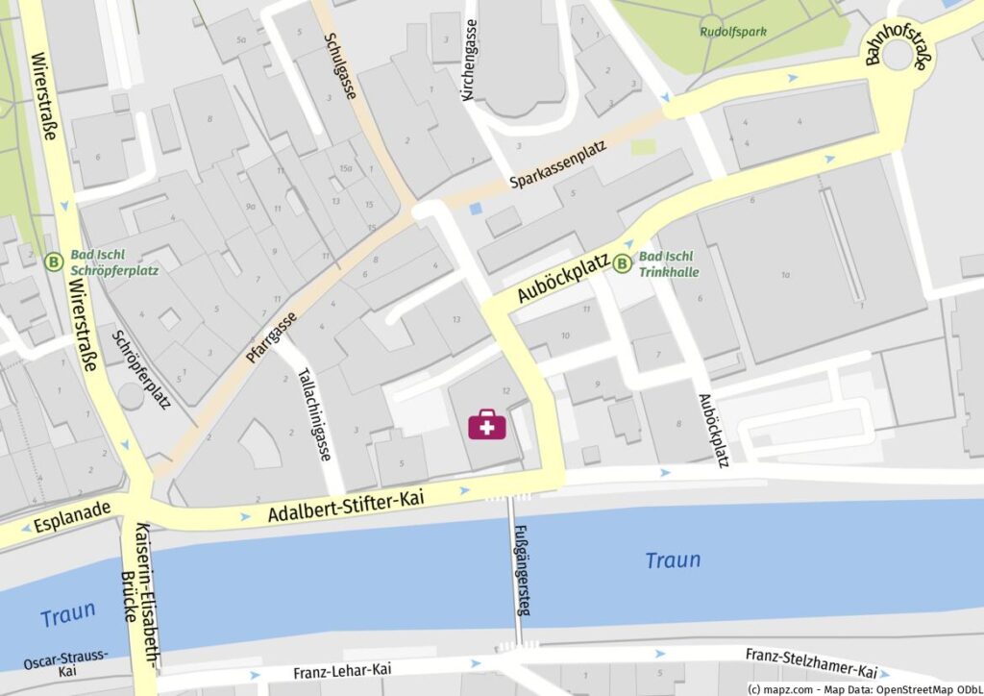Image resolution: width=984 pixels, height=696 pixels.
Task: Click the magenta first-aid kit marker
Action: (487, 424)
